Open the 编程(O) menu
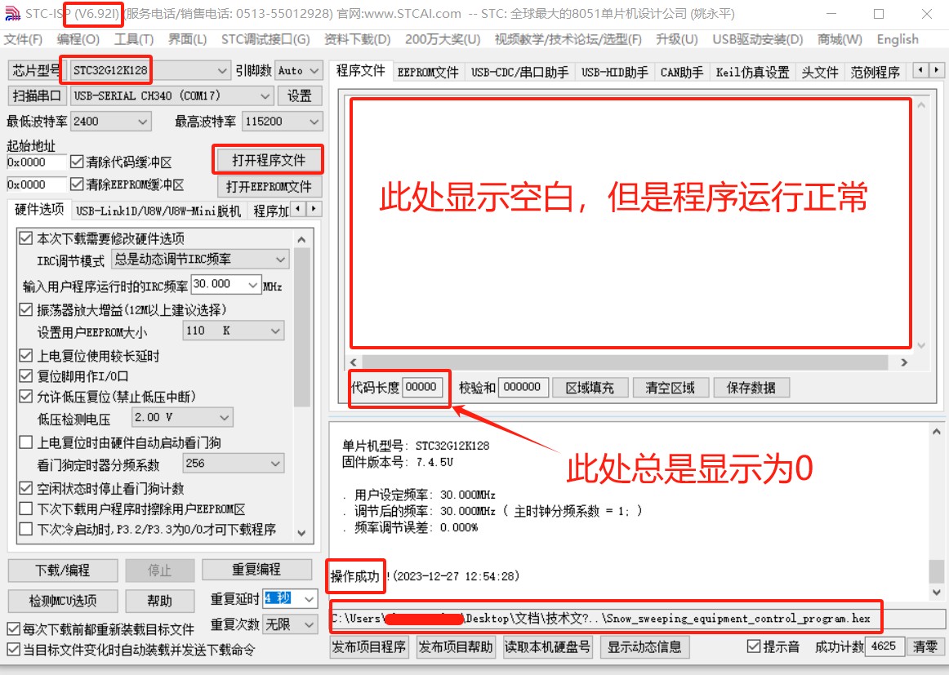This screenshot has height=675, width=949. pyautogui.click(x=78, y=39)
